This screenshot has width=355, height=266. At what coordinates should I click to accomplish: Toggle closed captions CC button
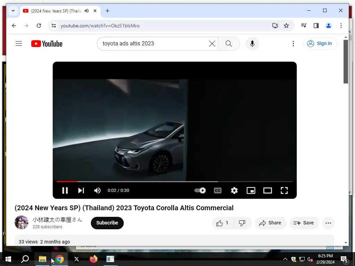pos(218,190)
